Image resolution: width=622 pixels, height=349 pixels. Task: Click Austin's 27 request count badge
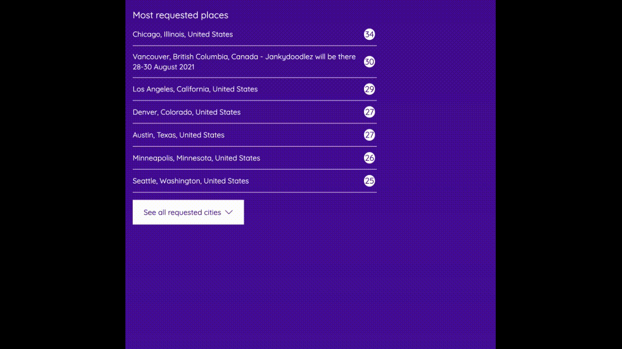pyautogui.click(x=369, y=135)
